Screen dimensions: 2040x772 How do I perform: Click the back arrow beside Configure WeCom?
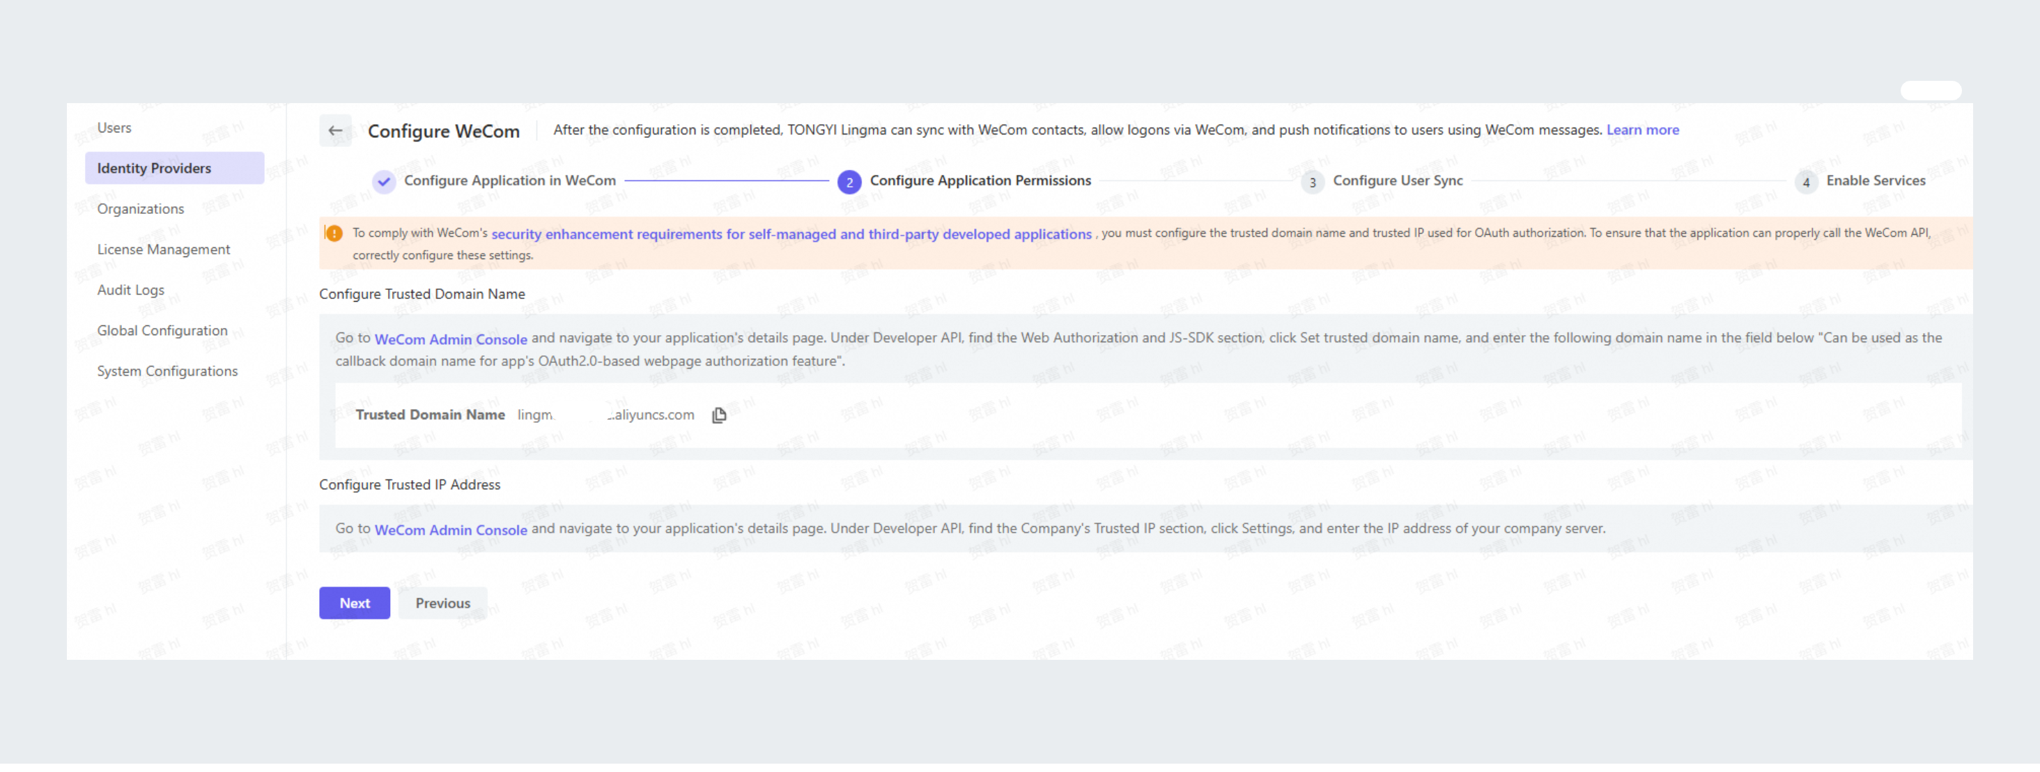335,131
